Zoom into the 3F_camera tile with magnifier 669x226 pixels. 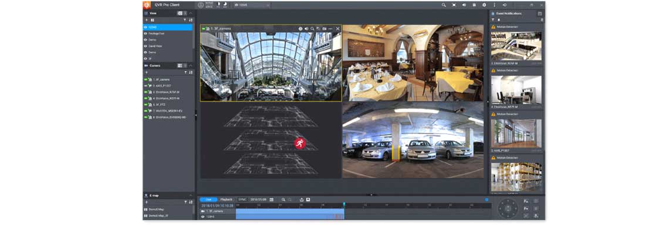click(312, 29)
